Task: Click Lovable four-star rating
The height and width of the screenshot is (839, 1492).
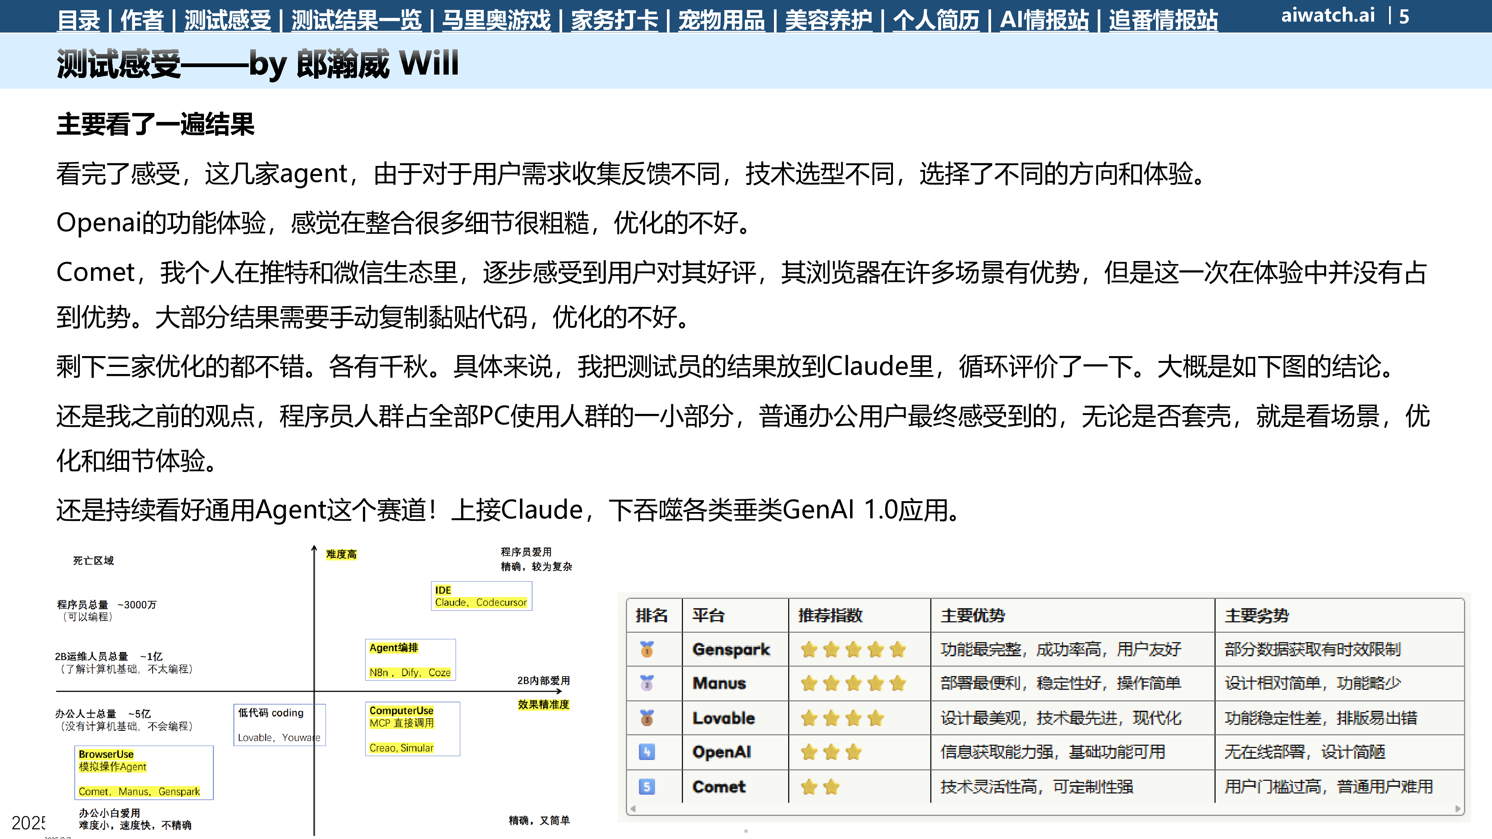Action: [x=842, y=719]
